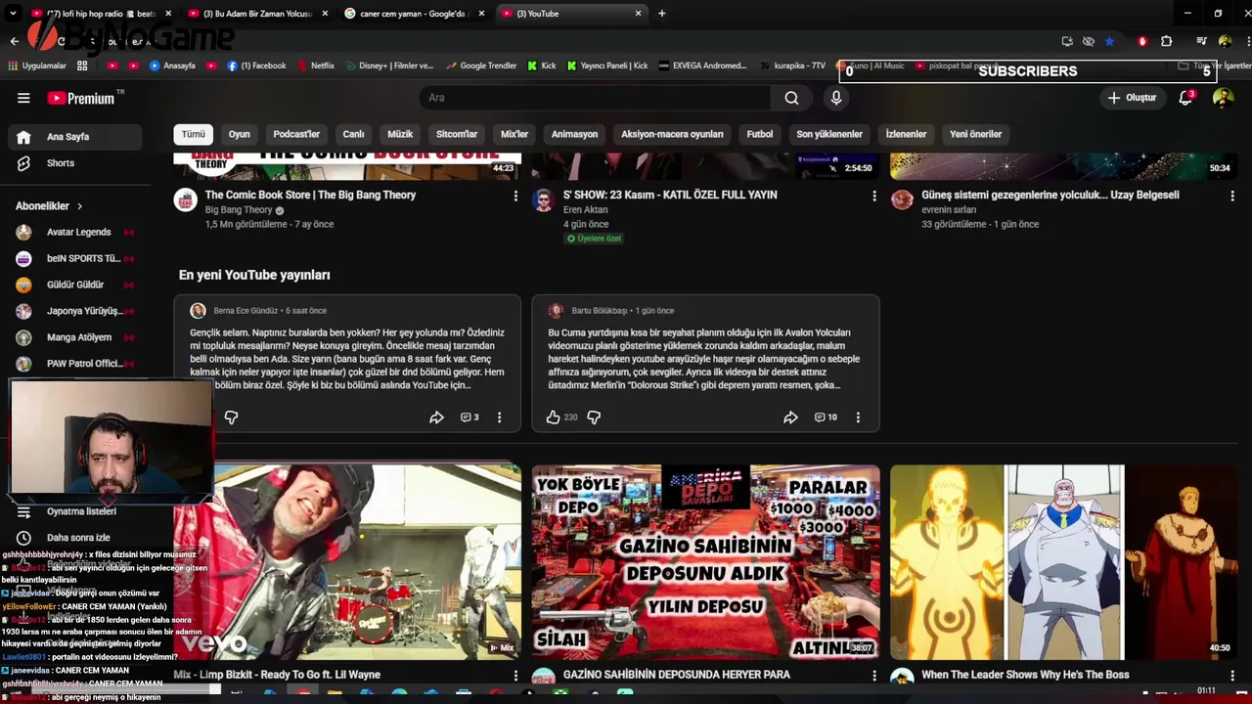
Task: Open the Netflix bookmark
Action: (315, 66)
